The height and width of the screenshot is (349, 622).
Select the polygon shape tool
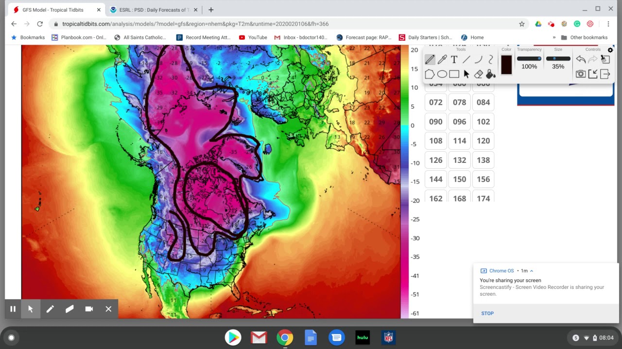point(430,74)
